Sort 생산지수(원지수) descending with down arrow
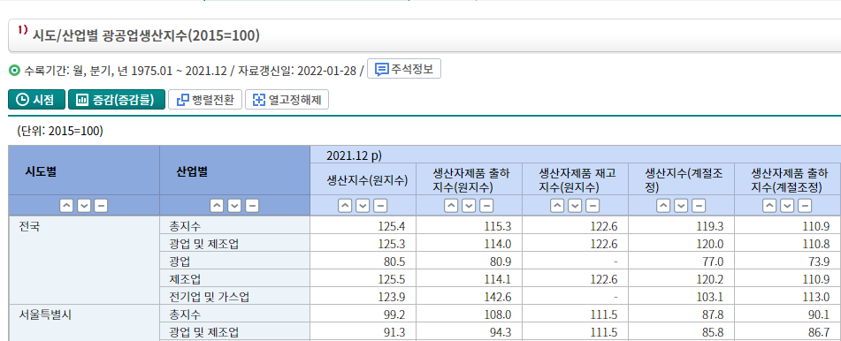841x341 pixels. 363,206
